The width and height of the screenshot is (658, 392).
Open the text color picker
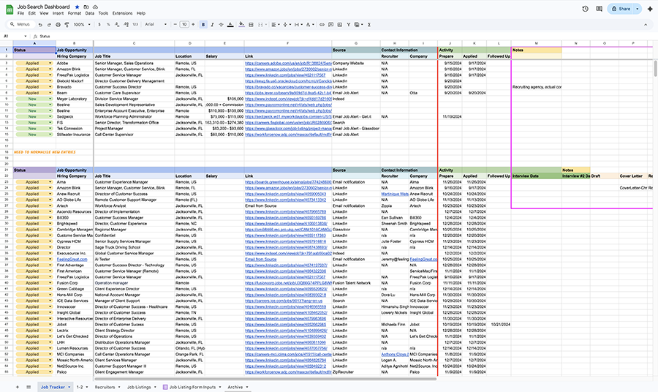[x=230, y=25]
